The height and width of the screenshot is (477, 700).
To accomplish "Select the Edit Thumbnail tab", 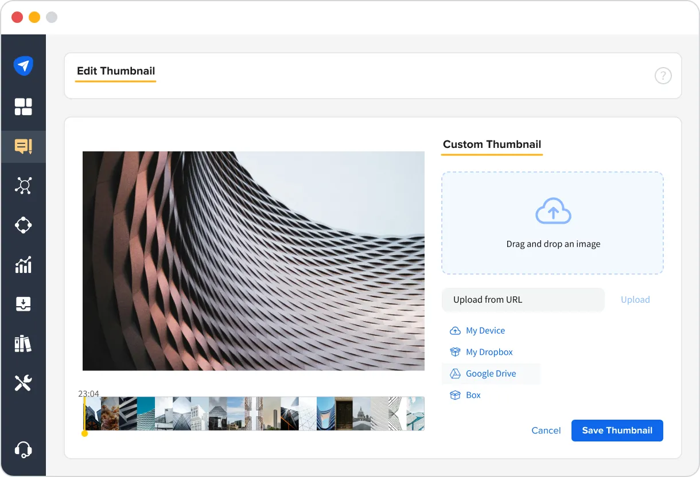I will click(x=116, y=71).
